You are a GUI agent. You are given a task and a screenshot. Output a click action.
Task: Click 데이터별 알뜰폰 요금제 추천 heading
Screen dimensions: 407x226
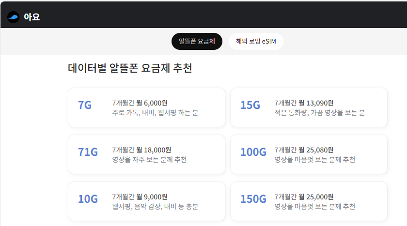coord(130,68)
